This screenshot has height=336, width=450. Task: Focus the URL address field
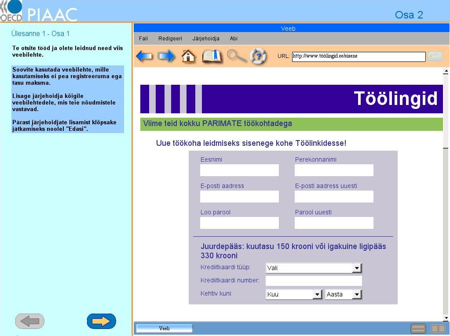(359, 56)
